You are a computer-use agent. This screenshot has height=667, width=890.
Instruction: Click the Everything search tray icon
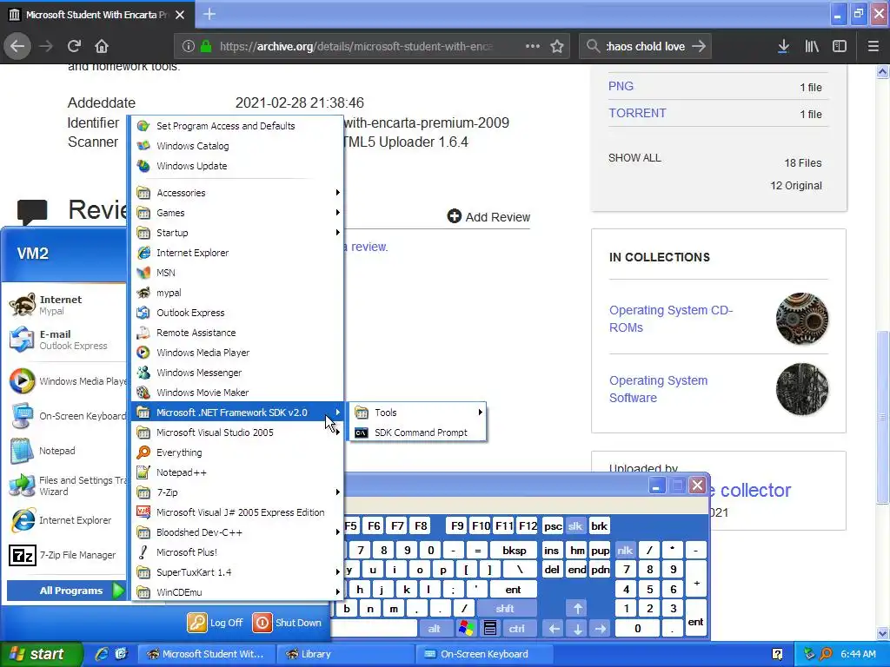[826, 654]
